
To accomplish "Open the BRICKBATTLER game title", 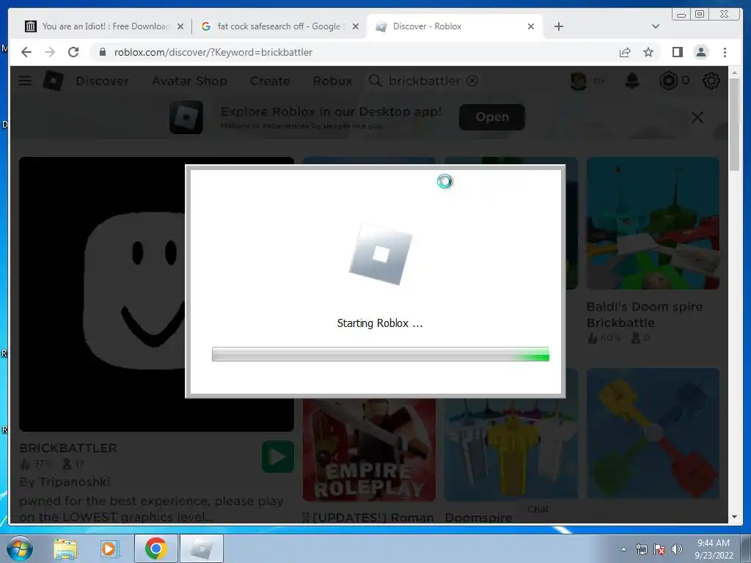I will (68, 448).
